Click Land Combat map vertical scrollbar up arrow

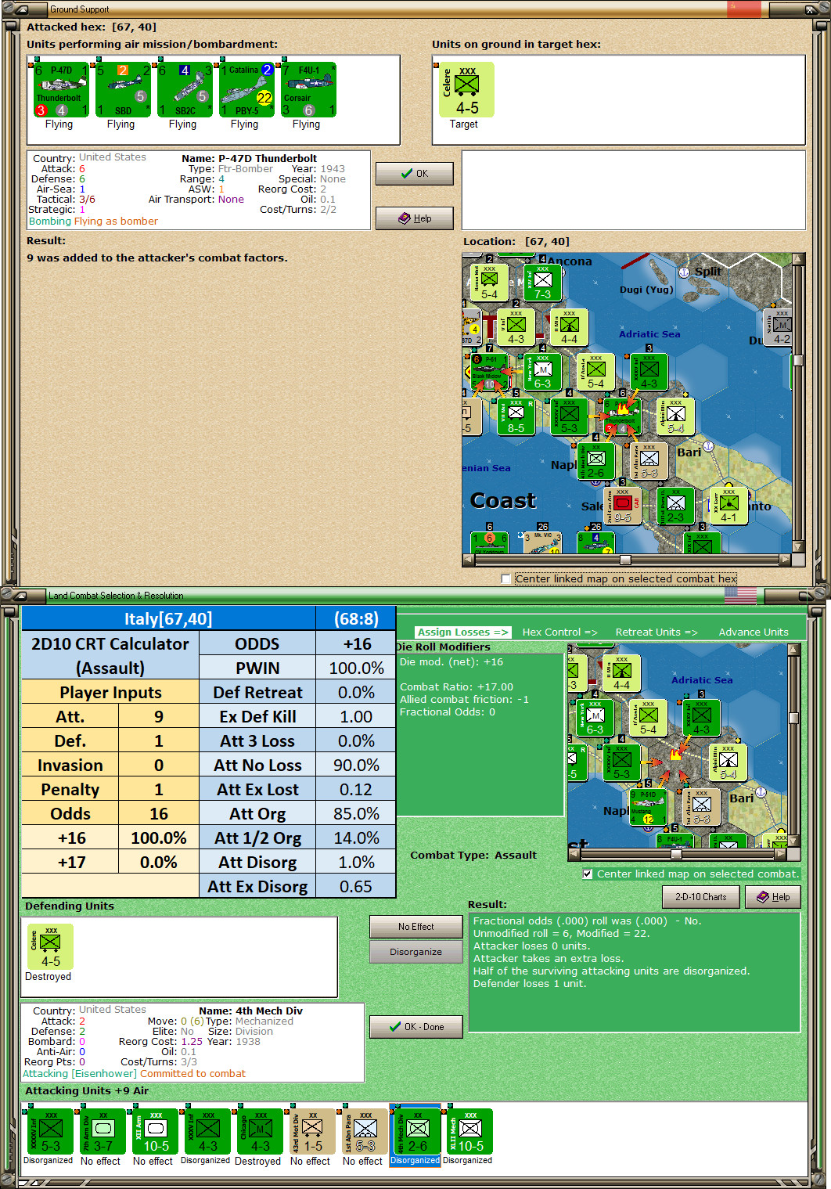[x=793, y=650]
